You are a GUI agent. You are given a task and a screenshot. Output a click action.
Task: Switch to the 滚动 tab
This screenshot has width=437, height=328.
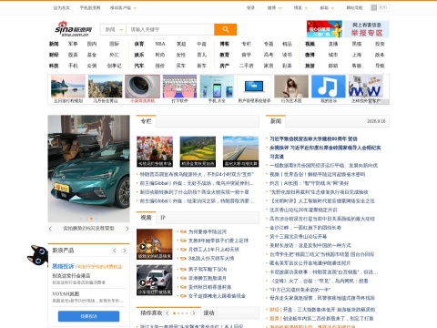tap(208, 313)
